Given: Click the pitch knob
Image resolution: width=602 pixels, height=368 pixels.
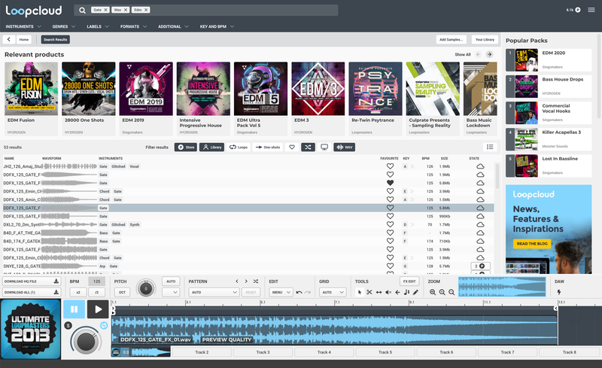Looking at the screenshot, I should (x=145, y=288).
